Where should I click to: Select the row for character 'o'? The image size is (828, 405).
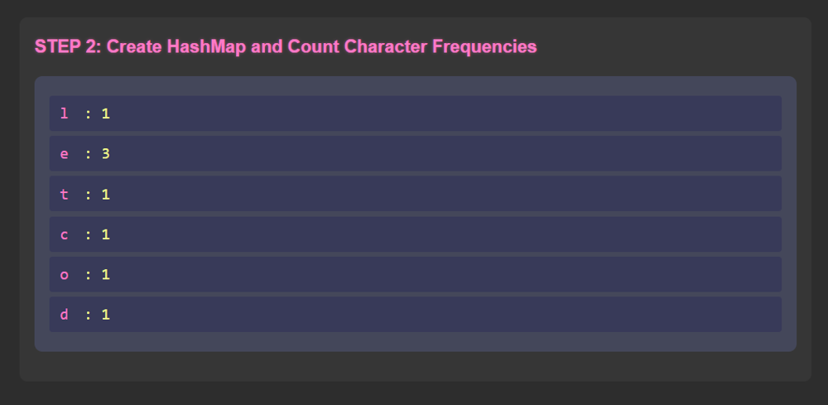click(415, 274)
